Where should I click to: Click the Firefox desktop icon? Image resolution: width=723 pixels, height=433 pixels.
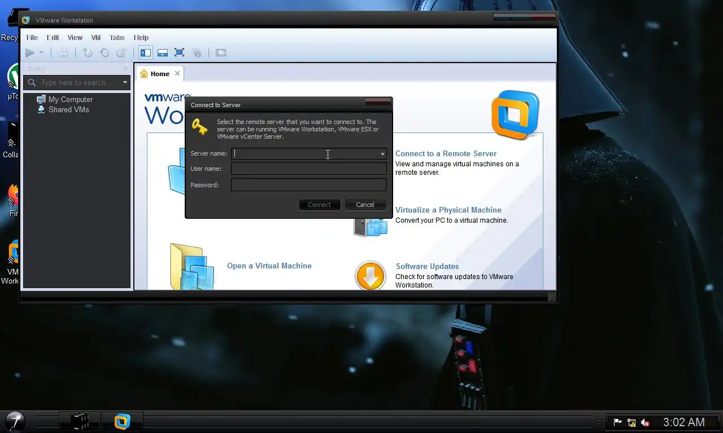[12, 200]
